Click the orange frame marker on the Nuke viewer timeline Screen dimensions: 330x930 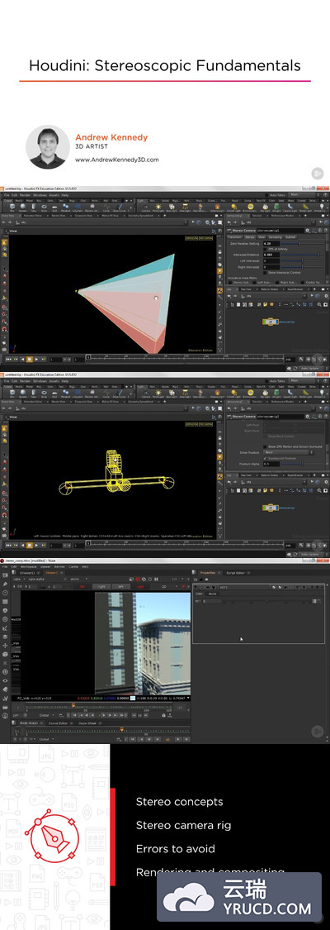[x=73, y=706]
